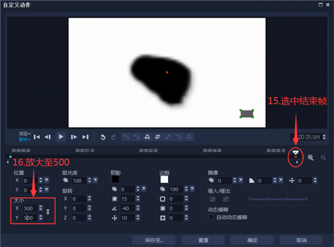Open position X slider dropdown
Image resolution: width=334 pixels, height=247 pixels.
pos(47,180)
